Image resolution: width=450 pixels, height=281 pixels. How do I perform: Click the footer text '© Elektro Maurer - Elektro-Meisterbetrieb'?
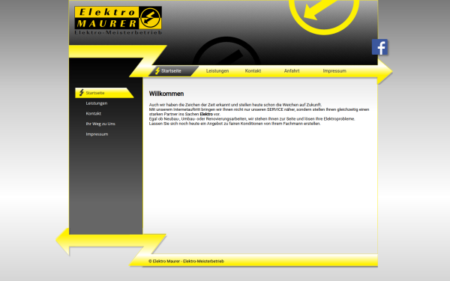tap(186, 262)
